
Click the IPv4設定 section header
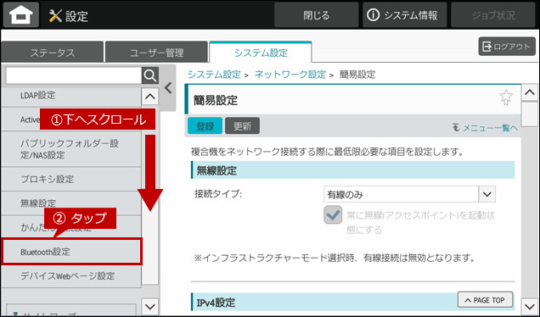pyautogui.click(x=352, y=303)
